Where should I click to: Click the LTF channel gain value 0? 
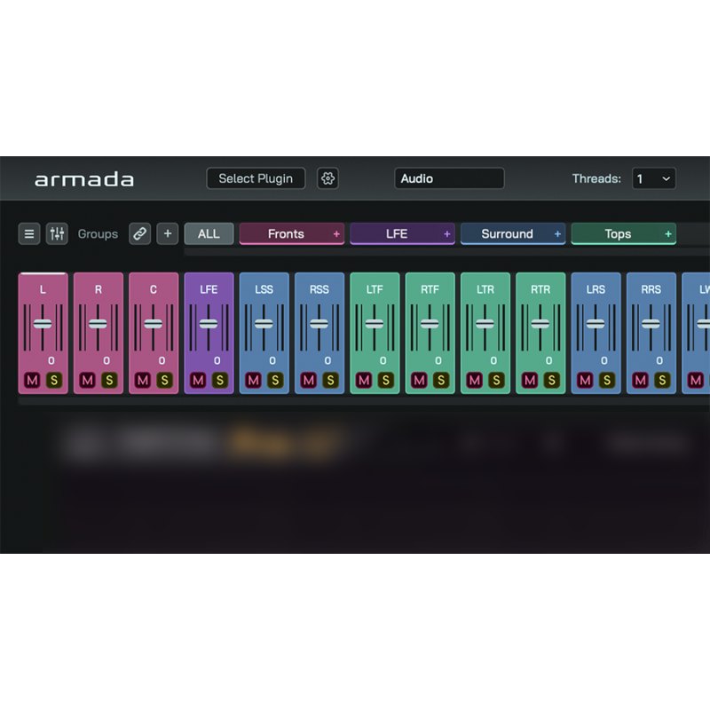point(383,360)
